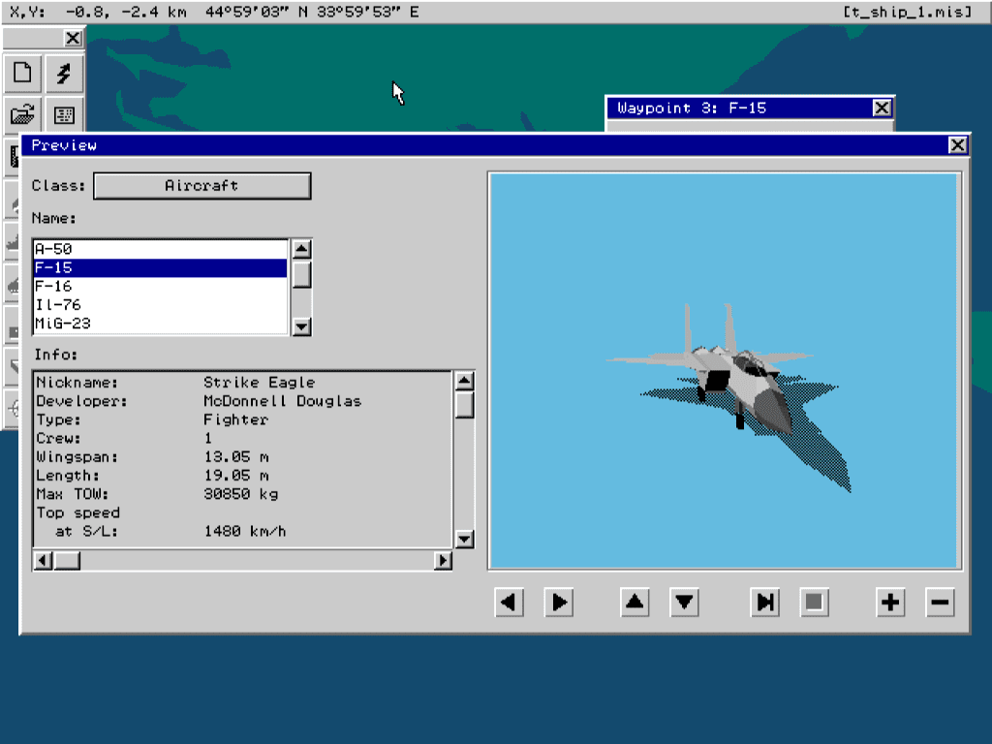The image size is (992, 744).
Task: Select F-15 in the Name list
Action: pos(161,267)
